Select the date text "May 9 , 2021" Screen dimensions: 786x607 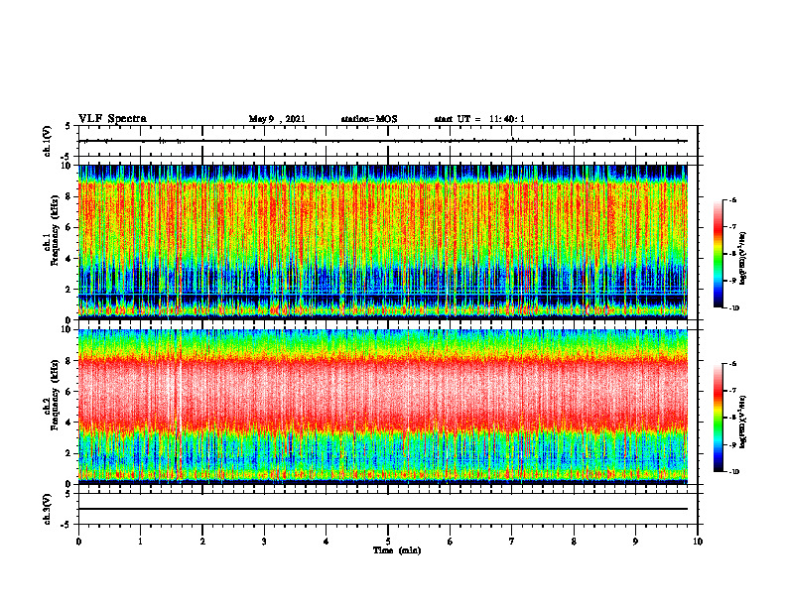tap(277, 119)
